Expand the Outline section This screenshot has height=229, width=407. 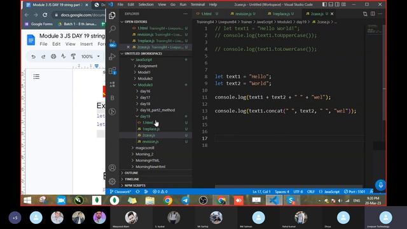[x=131, y=173]
